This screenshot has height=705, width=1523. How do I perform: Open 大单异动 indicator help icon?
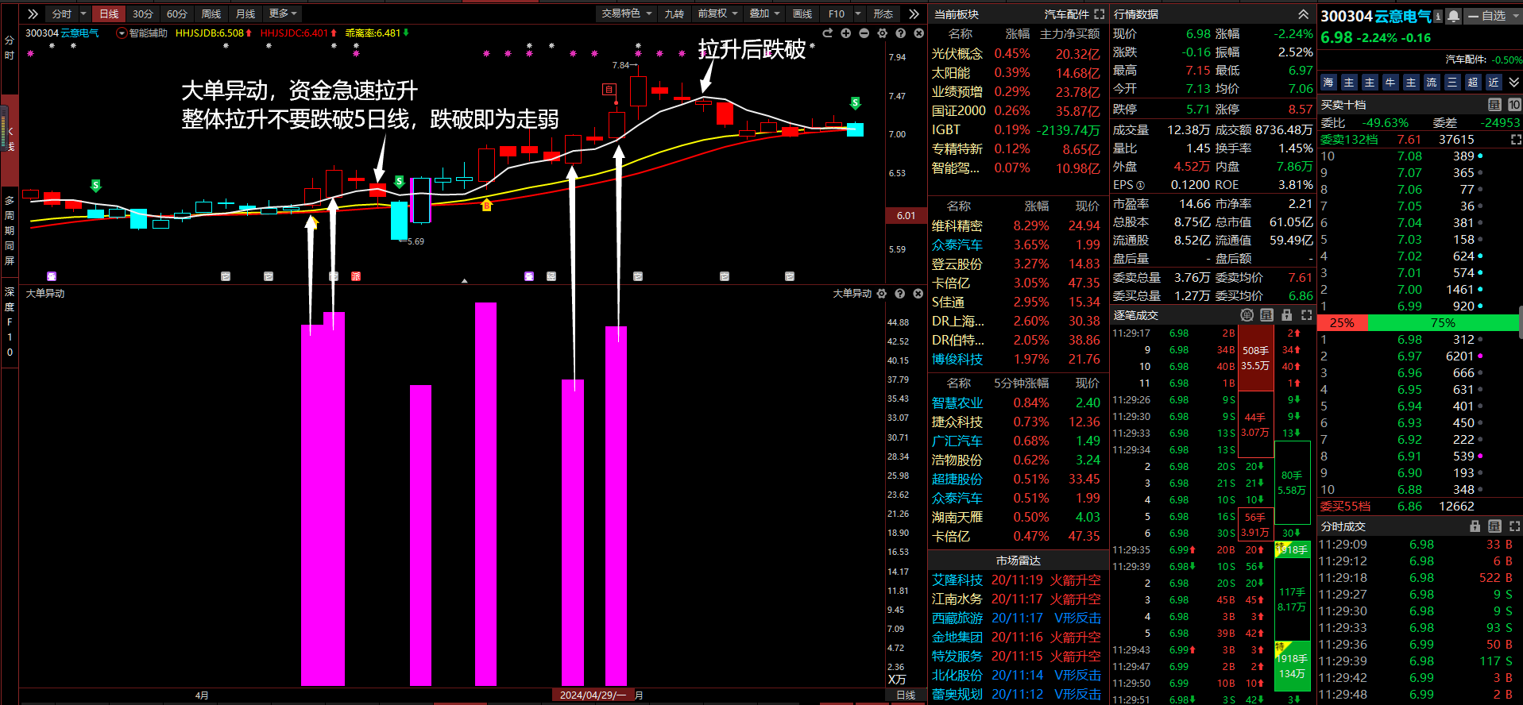click(900, 294)
